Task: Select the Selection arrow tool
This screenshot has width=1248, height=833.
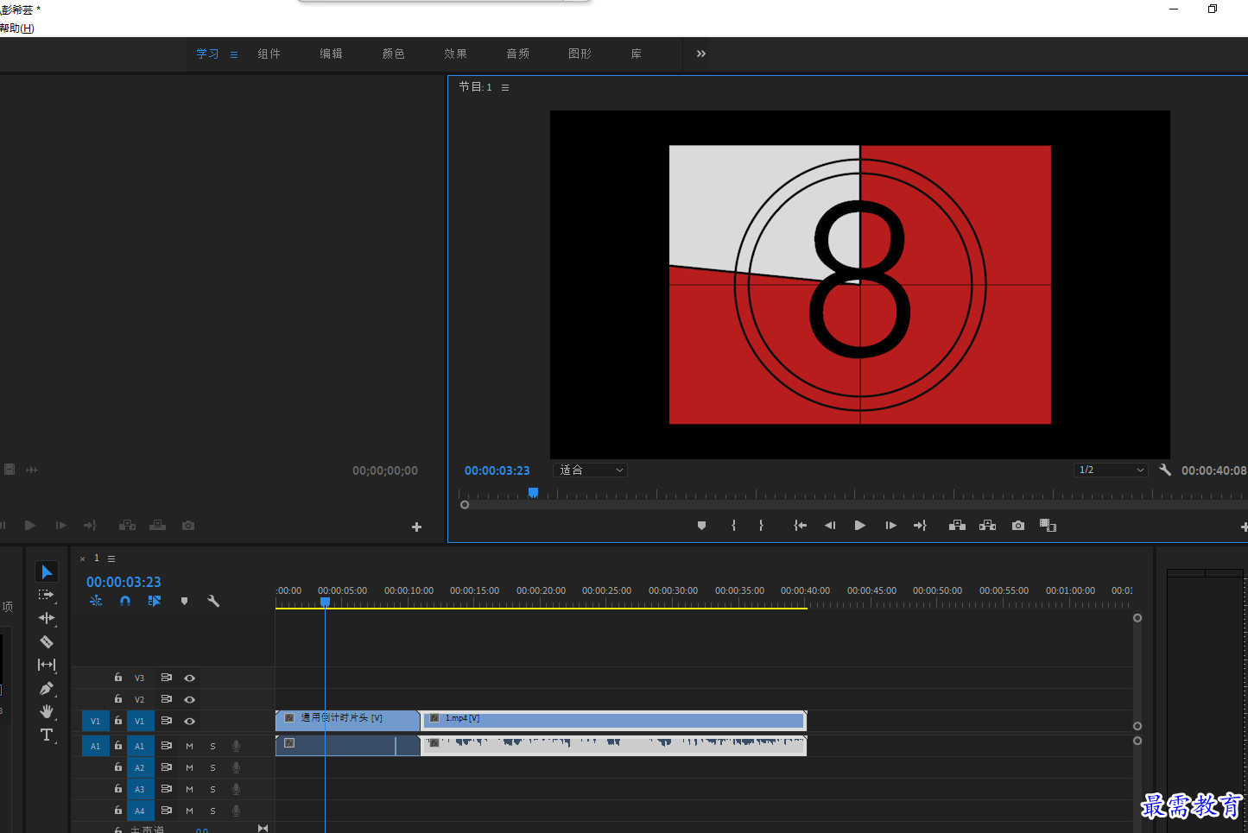Action: pyautogui.click(x=47, y=571)
